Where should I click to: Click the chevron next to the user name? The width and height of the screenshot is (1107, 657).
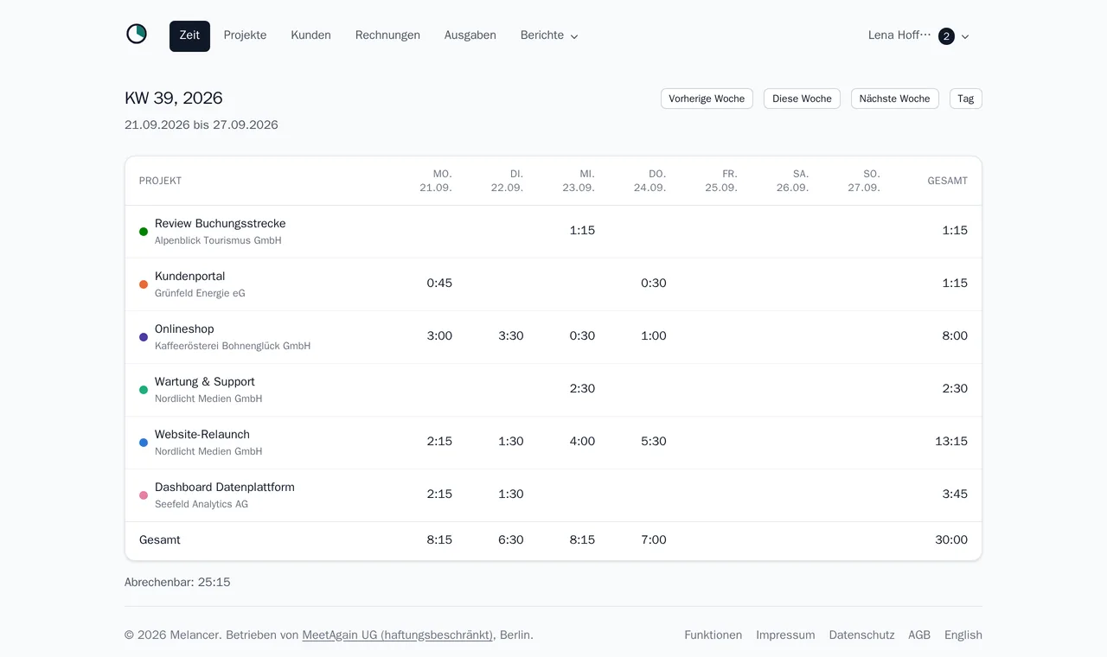[965, 37]
